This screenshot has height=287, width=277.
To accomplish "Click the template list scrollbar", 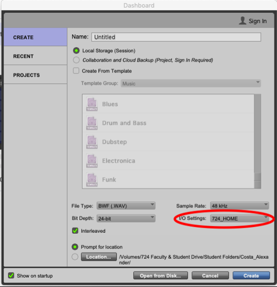I will pos(258,141).
